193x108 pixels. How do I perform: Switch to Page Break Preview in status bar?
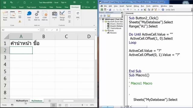[66, 105]
